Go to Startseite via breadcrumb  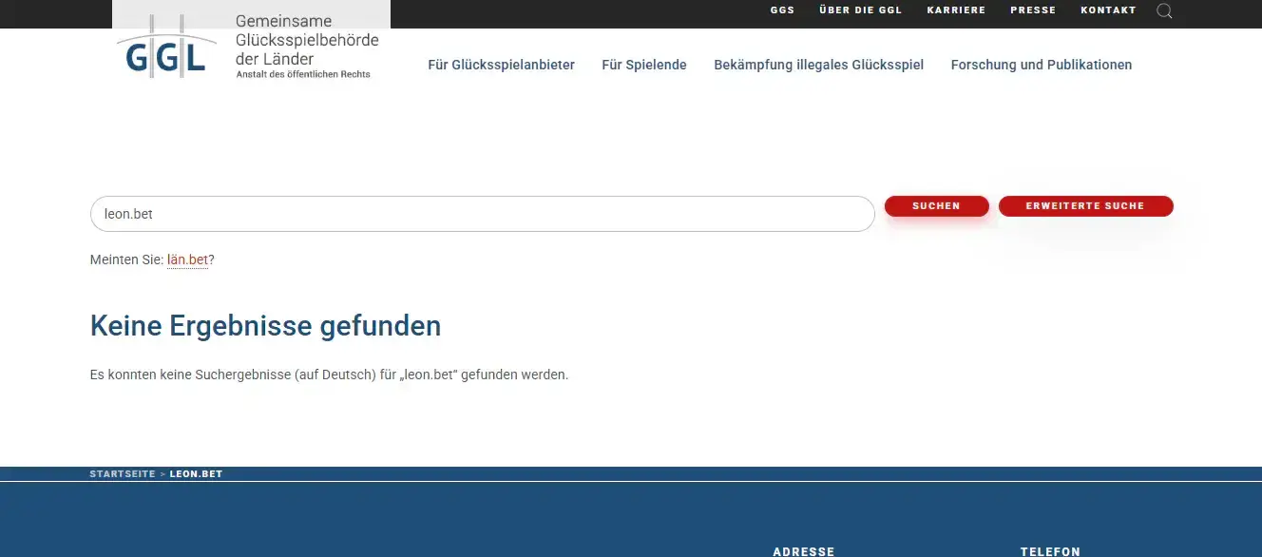123,473
